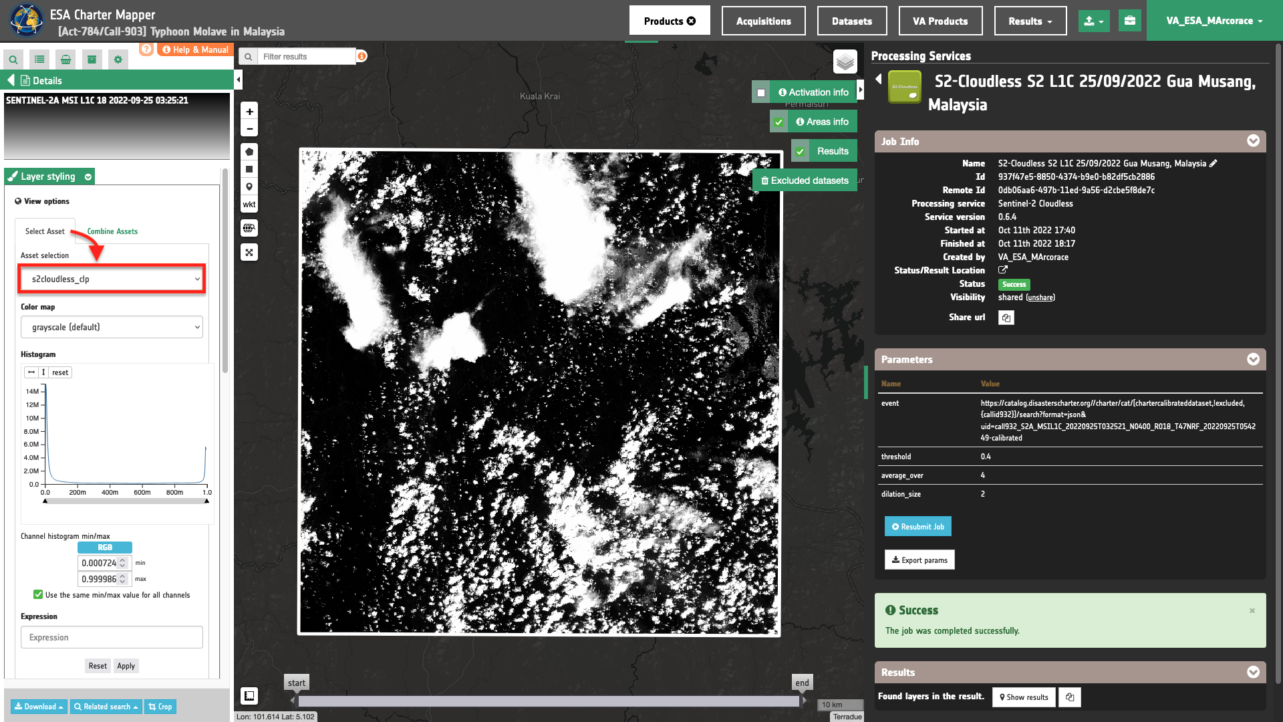Click the histogram max slider handle
Screen dimensions: 1283x722
(x=206, y=500)
